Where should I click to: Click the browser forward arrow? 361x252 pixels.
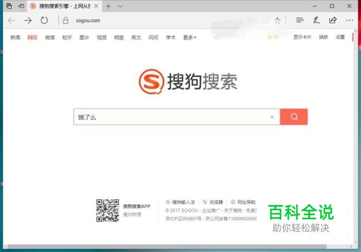coord(28,21)
